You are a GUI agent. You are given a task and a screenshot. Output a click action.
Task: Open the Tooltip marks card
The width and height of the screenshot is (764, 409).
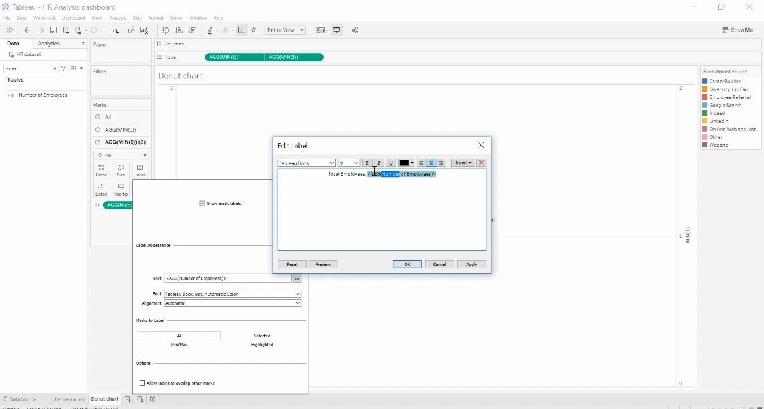[121, 190]
